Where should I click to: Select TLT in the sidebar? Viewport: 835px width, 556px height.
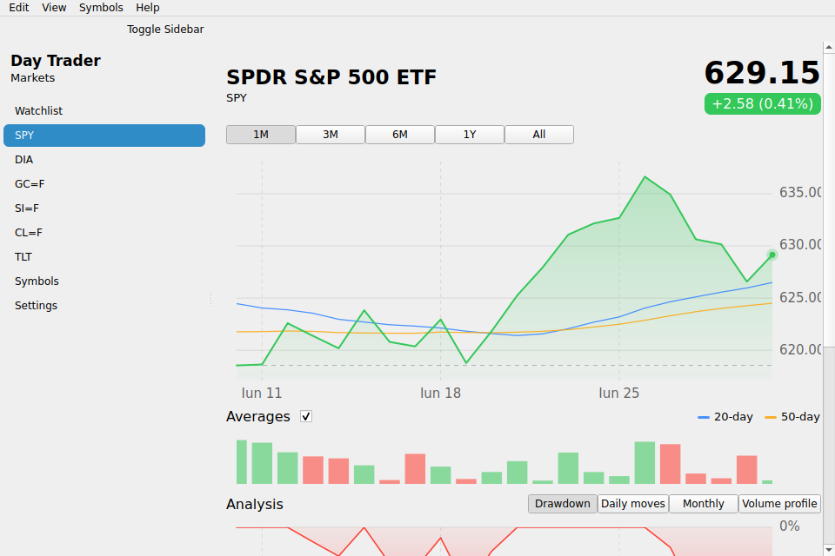[104, 257]
